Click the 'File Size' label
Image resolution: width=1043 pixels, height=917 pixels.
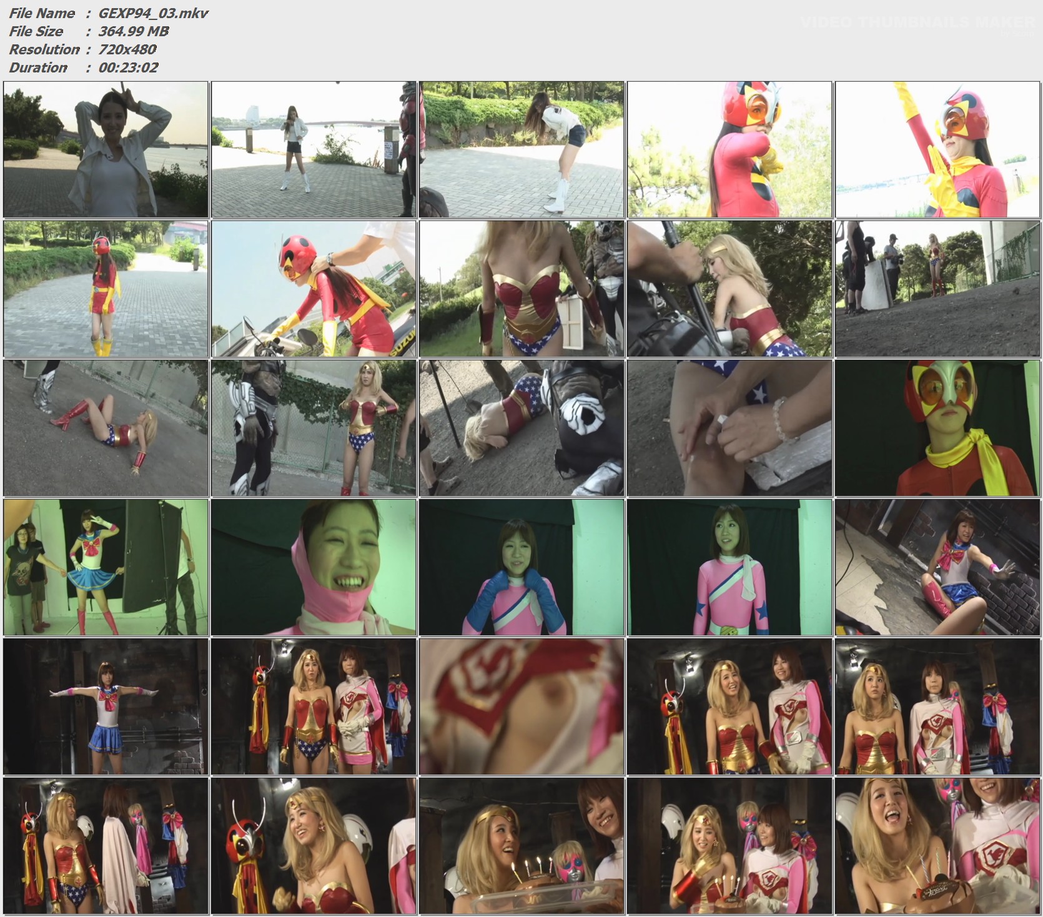click(x=36, y=31)
